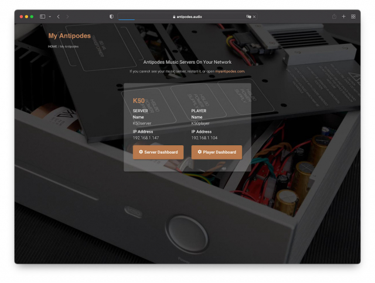Open the Server Dashboard button
The height and width of the screenshot is (283, 375).
158,152
